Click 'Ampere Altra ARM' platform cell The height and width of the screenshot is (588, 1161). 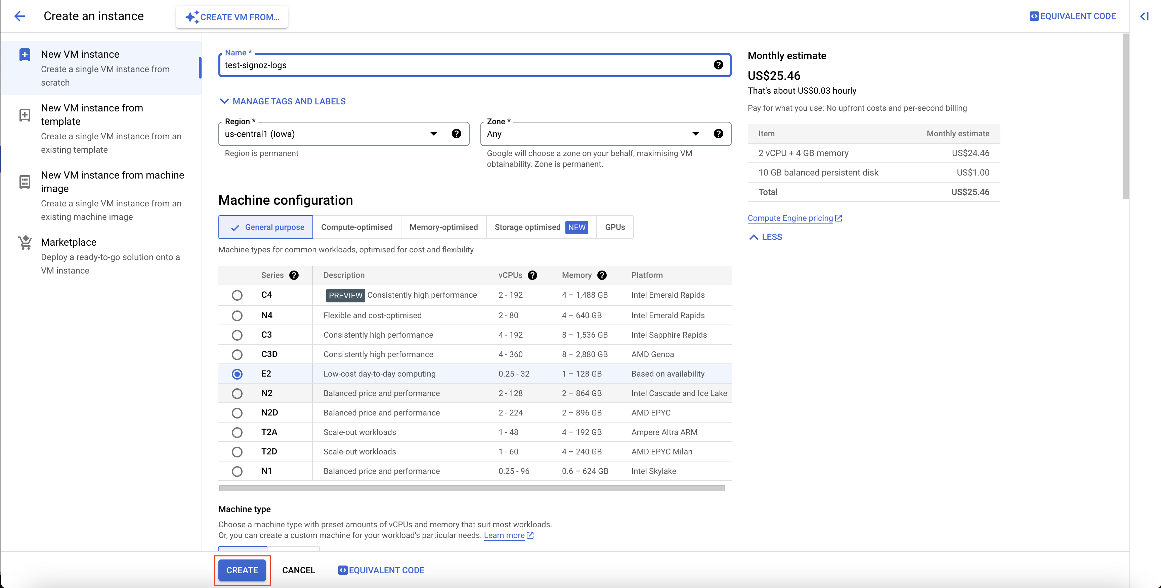664,432
